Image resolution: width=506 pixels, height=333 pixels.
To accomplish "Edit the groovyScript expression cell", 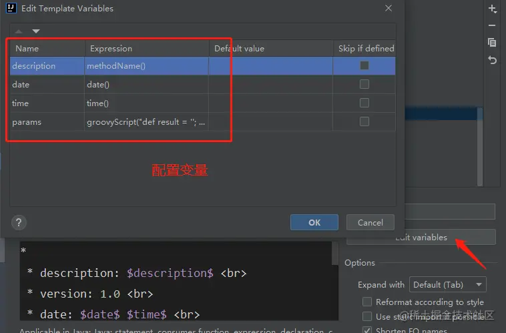I will click(x=146, y=122).
